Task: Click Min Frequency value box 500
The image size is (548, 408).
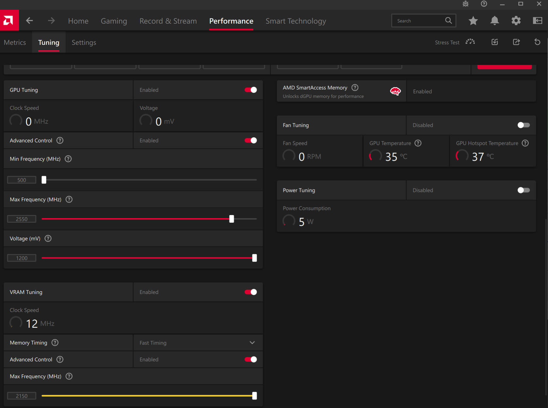Action: point(22,180)
